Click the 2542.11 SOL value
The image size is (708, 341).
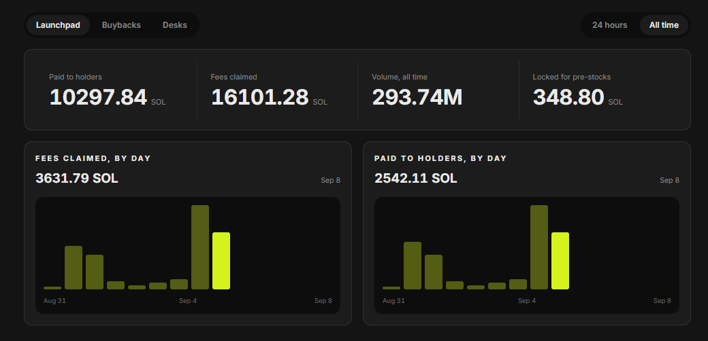click(415, 179)
